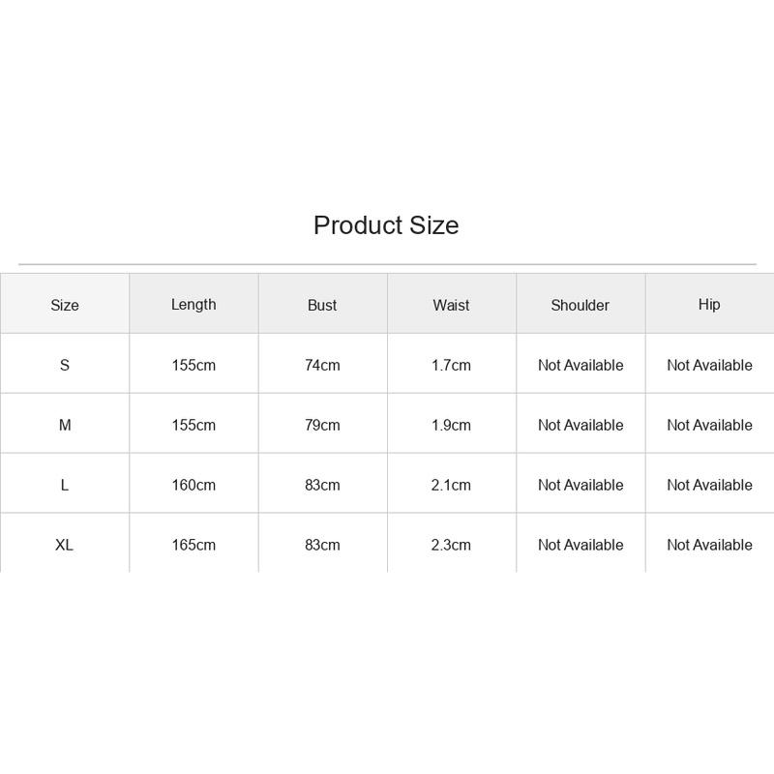Viewport: 774px width, 774px height.
Task: Click the 2.3cm waist cell
Action: [451, 545]
